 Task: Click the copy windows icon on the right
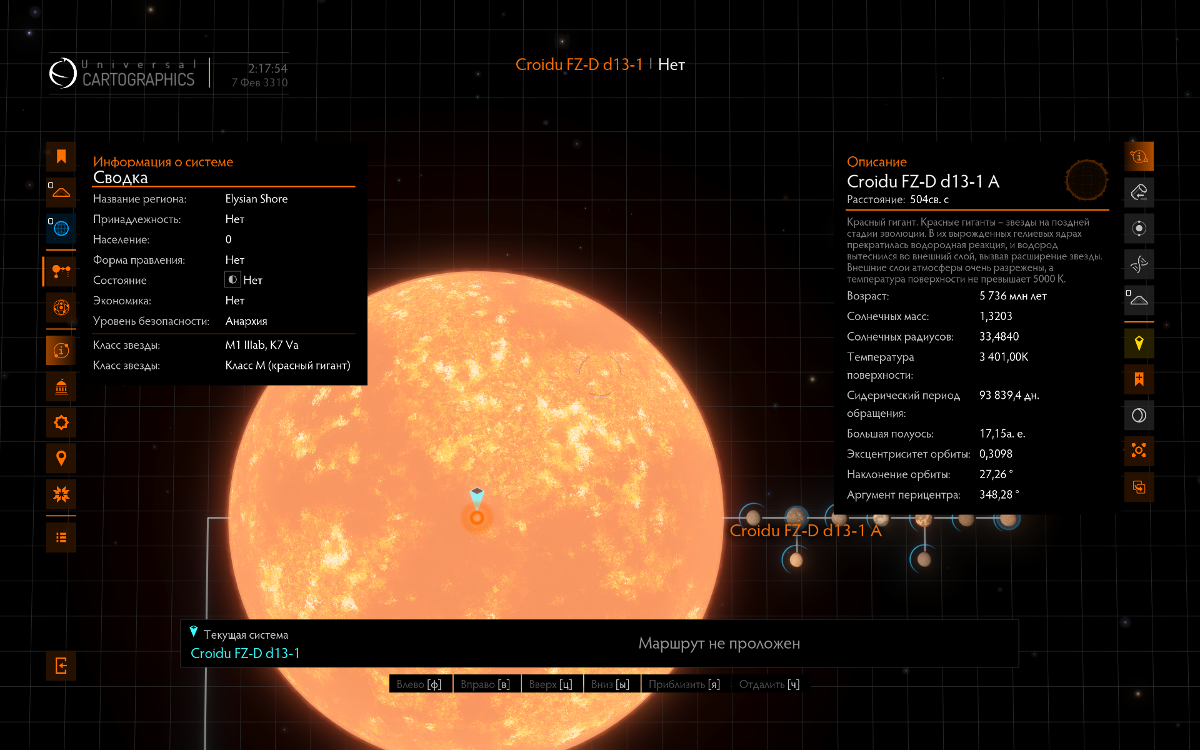click(1139, 487)
